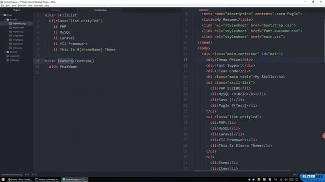
Task: Open the Help menu
Action: (x=47, y=6)
